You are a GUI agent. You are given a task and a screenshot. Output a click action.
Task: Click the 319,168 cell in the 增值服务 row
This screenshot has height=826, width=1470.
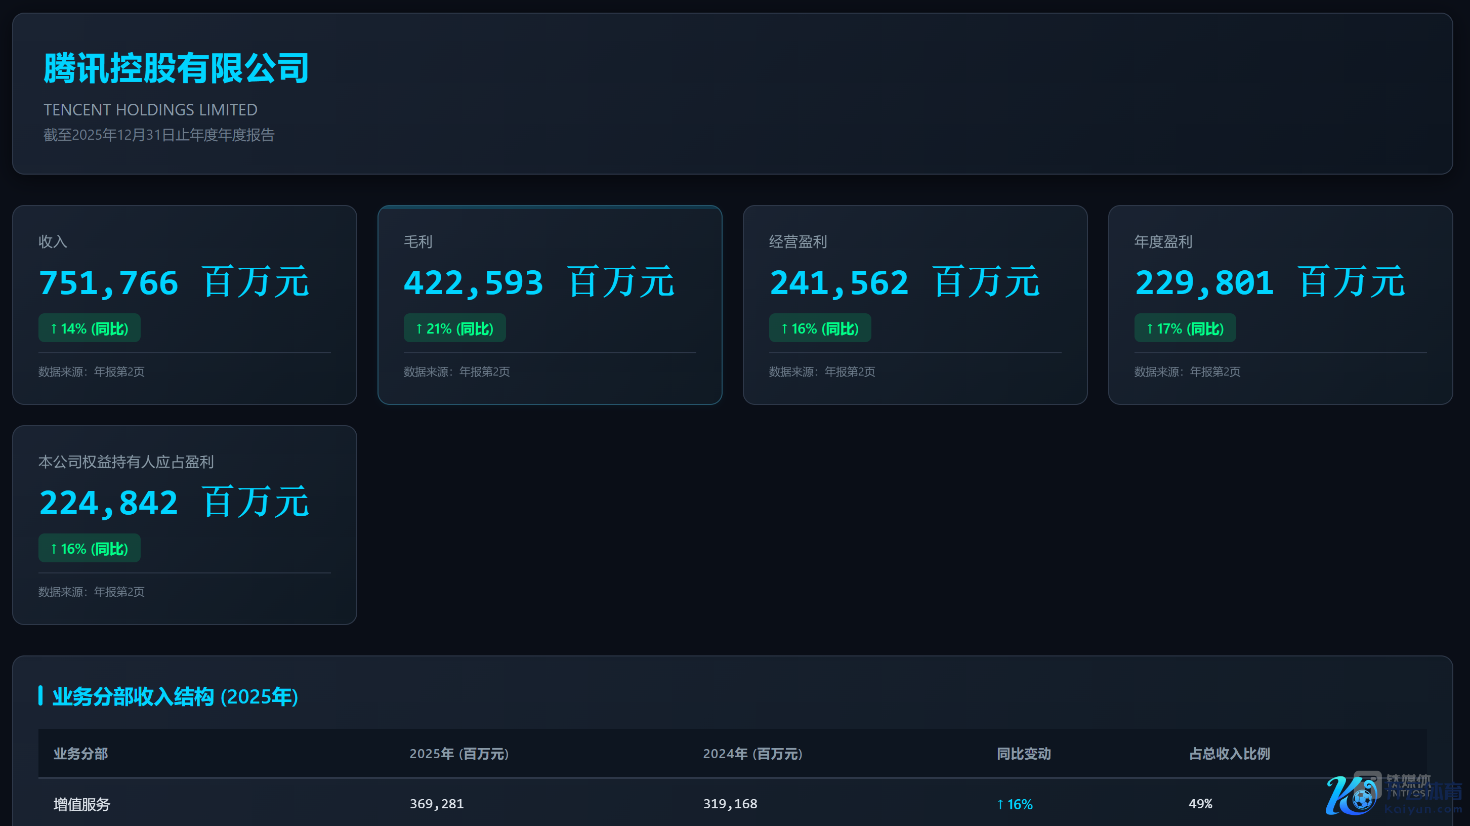tap(730, 804)
